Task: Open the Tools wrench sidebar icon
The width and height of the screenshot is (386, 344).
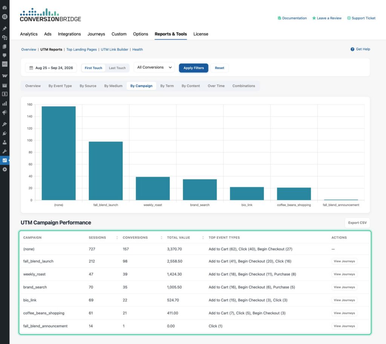Action: [5, 151]
